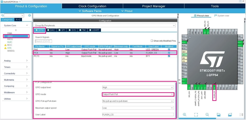Click the fit-to-screen frame icon
The image size is (246, 120).
pyautogui.click(x=196, y=115)
